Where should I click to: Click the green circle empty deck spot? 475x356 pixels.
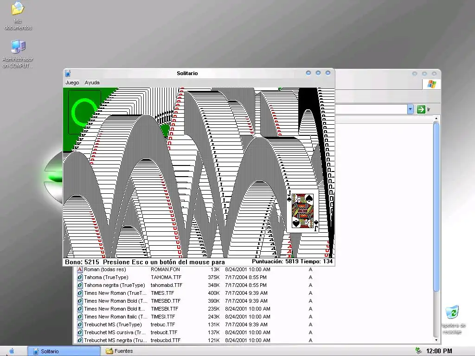84,112
